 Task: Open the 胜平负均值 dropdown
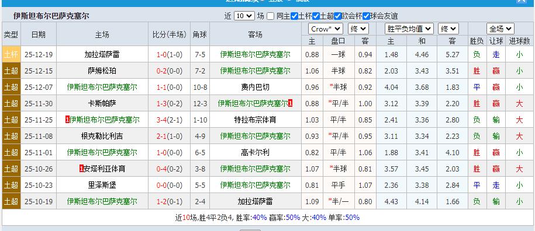pyautogui.click(x=409, y=29)
